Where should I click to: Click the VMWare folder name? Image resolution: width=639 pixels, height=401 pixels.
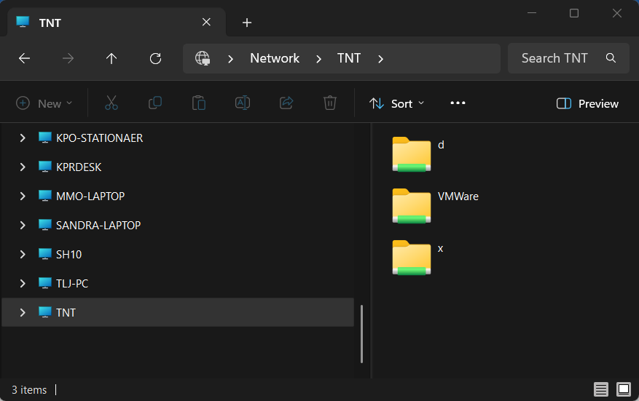458,196
